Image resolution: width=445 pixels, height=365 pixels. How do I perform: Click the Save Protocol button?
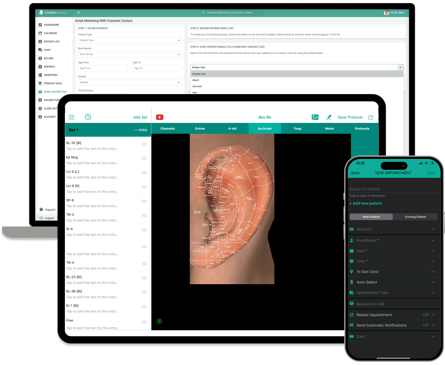point(350,117)
